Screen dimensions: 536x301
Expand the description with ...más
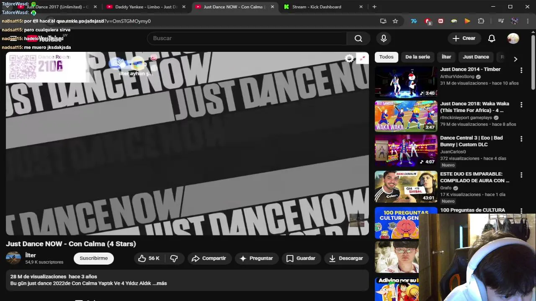pos(160,283)
